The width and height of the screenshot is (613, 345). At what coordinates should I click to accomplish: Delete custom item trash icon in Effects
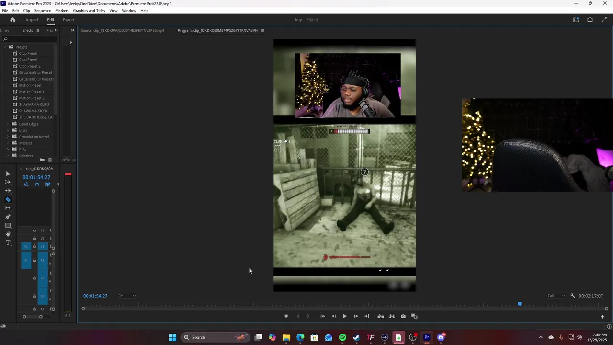pyautogui.click(x=50, y=160)
